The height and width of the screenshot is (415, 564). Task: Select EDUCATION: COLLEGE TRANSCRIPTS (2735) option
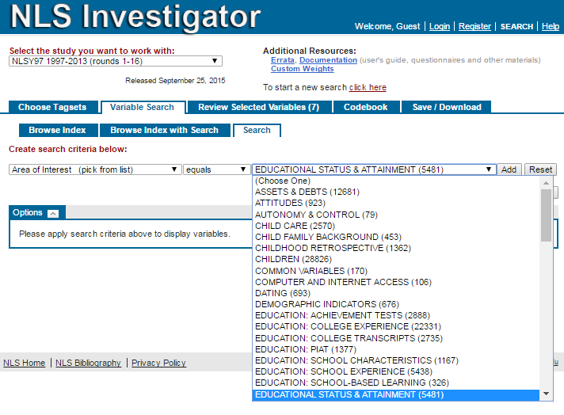point(395,338)
